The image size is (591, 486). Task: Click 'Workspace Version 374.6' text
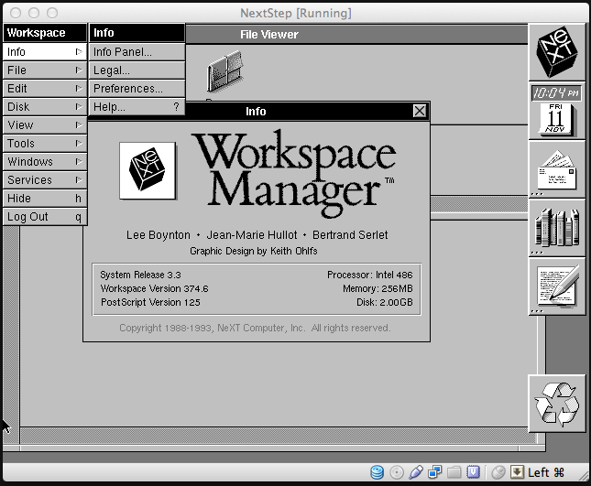coord(154,288)
